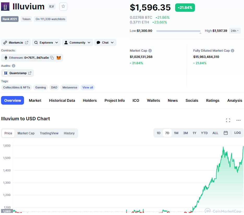Click the ILV ticker symbol badge
This screenshot has width=244, height=215.
52,7
